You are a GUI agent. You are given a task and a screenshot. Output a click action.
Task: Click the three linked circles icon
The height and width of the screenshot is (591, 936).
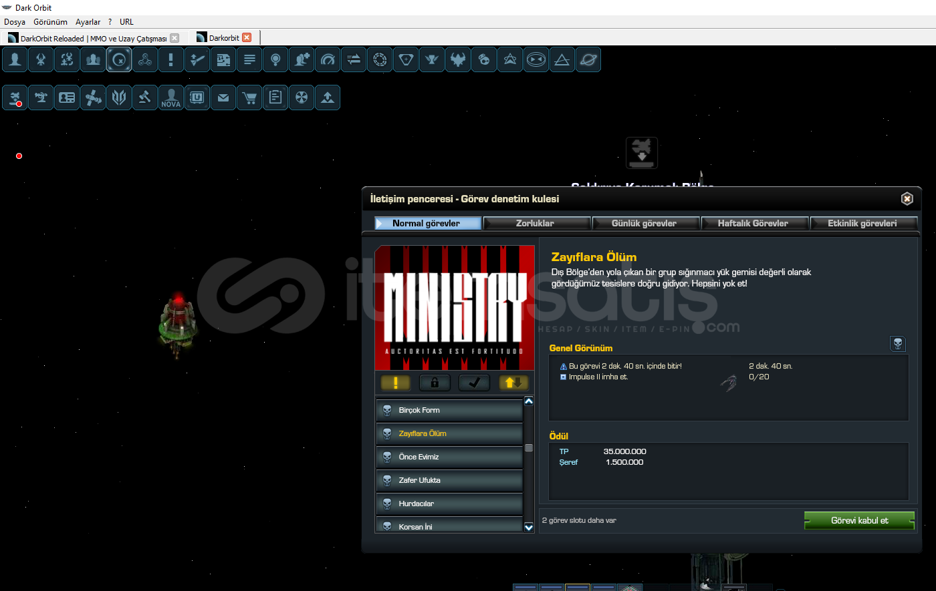(x=145, y=59)
